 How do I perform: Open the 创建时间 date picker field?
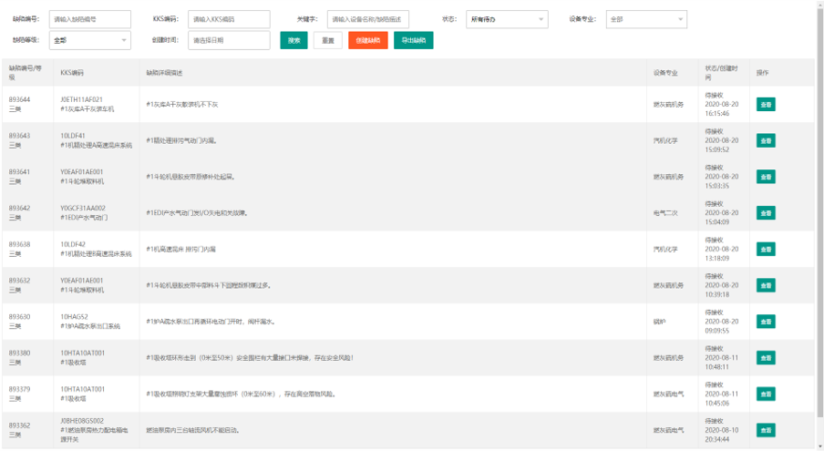229,40
